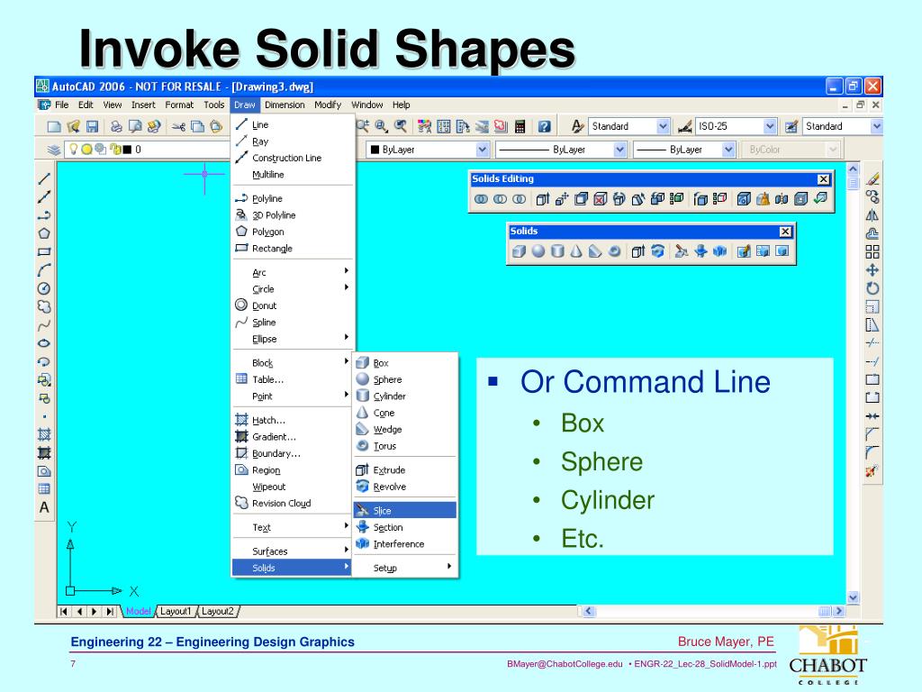The height and width of the screenshot is (692, 922).
Task: Select the Mirror tool in right Modify toolbar
Action: tap(872, 215)
